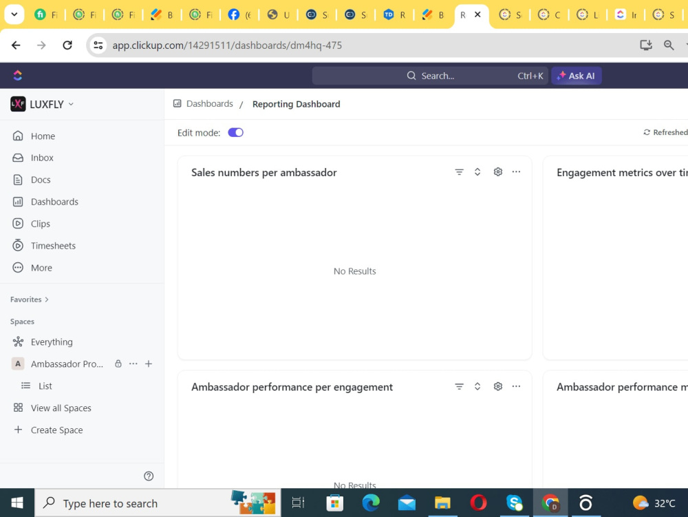Click the lock icon on Ambassador space
This screenshot has height=517, width=688.
118,364
